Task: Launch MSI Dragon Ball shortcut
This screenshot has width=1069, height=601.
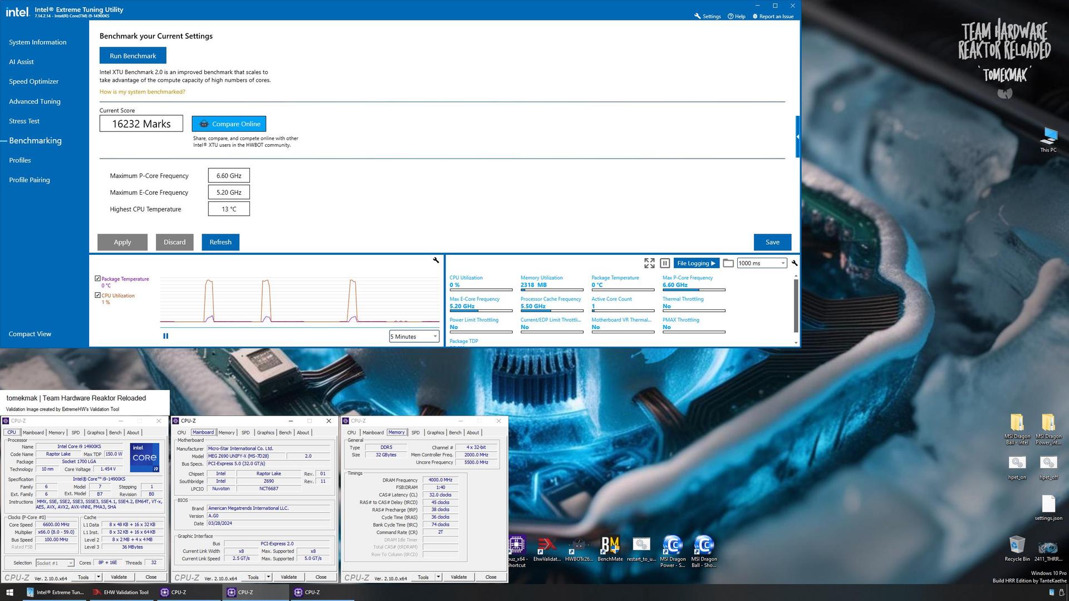Action: pyautogui.click(x=704, y=551)
